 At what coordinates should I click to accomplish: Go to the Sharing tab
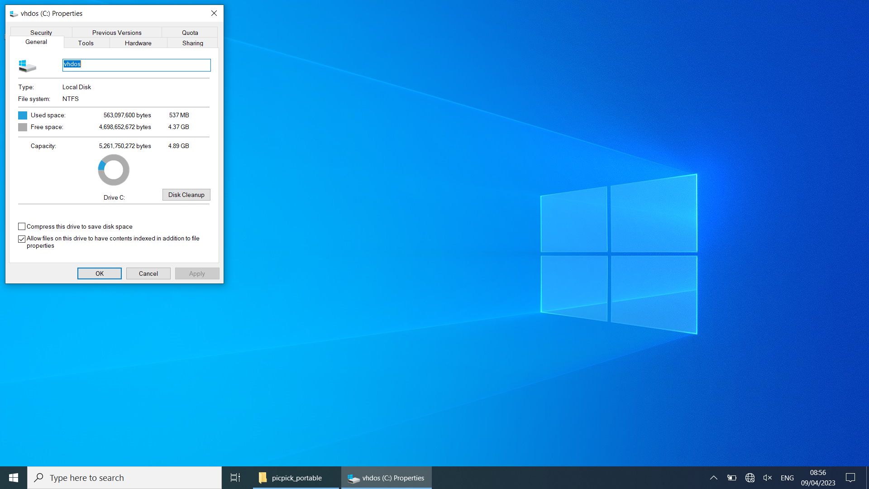[193, 43]
